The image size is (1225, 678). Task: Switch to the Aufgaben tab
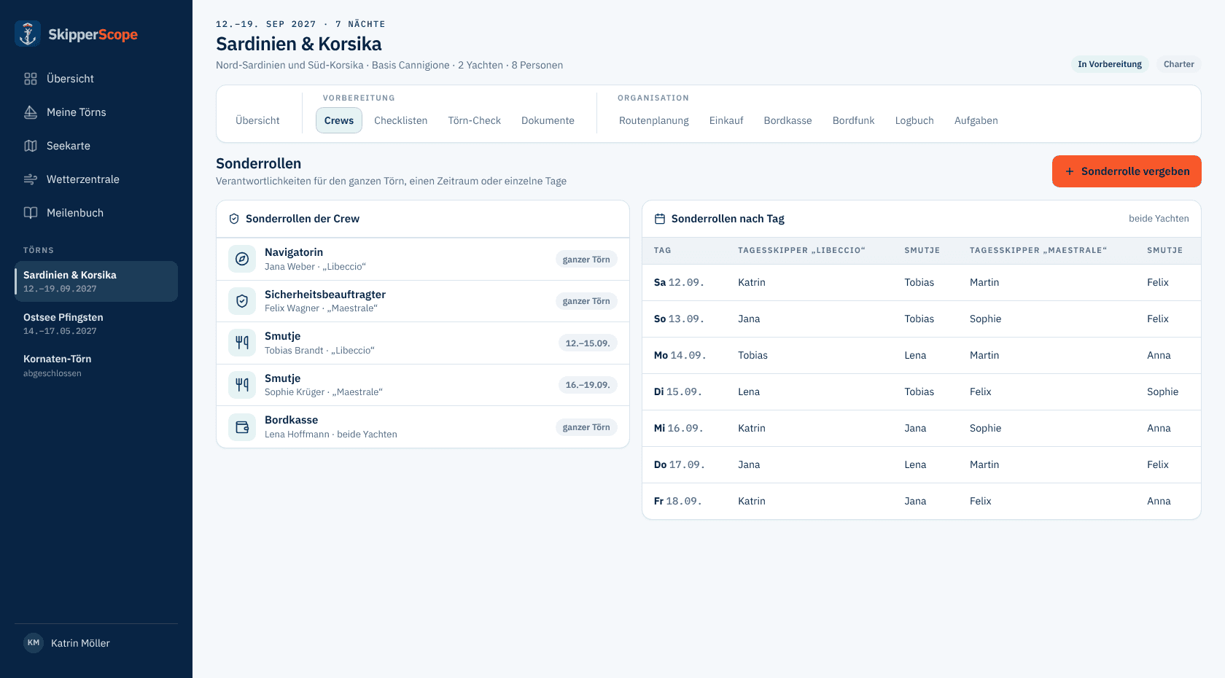[x=976, y=120]
